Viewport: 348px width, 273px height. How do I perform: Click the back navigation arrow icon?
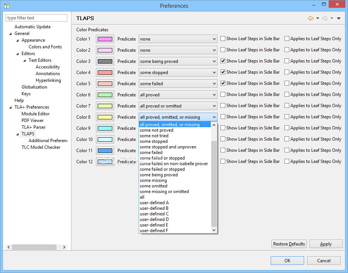(311, 18)
